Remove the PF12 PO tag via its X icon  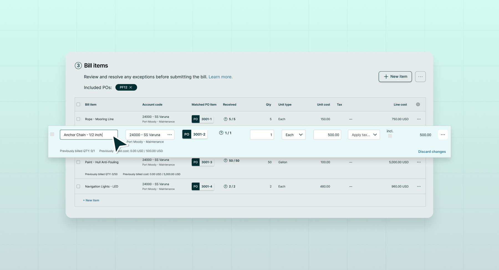(x=131, y=87)
